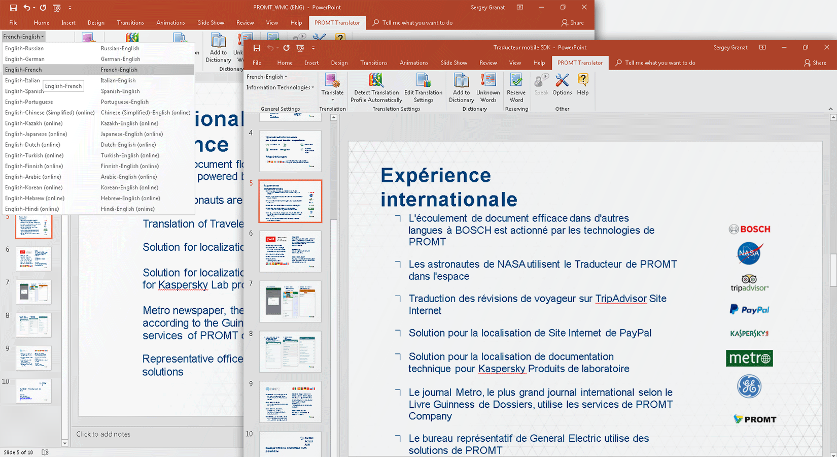Switch to Animations tab in front window
Screen dimensions: 837x457
414,63
